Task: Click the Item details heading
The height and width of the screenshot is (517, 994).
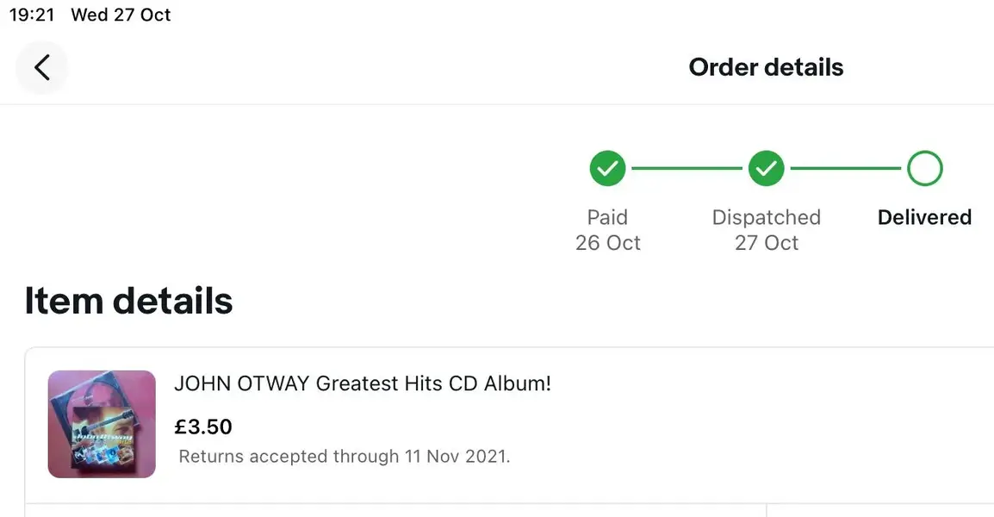Action: (128, 300)
